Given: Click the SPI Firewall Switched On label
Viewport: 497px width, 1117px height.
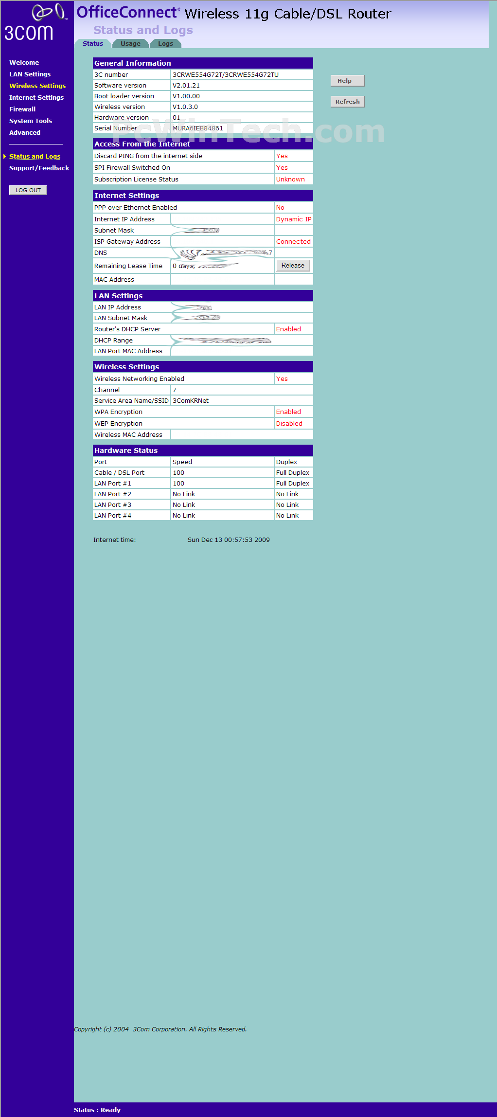Looking at the screenshot, I should click(x=132, y=167).
